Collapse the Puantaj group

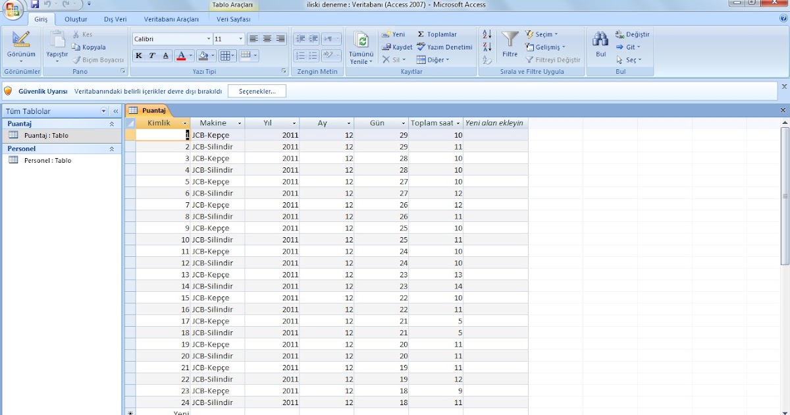click(112, 124)
